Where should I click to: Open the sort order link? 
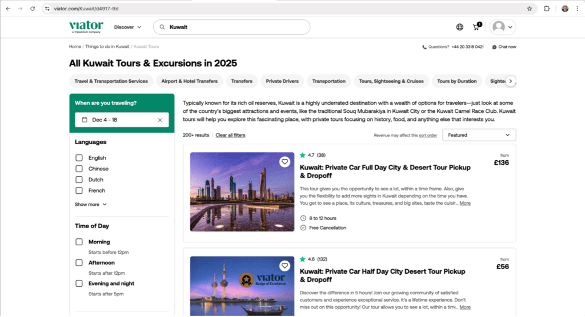click(x=428, y=135)
